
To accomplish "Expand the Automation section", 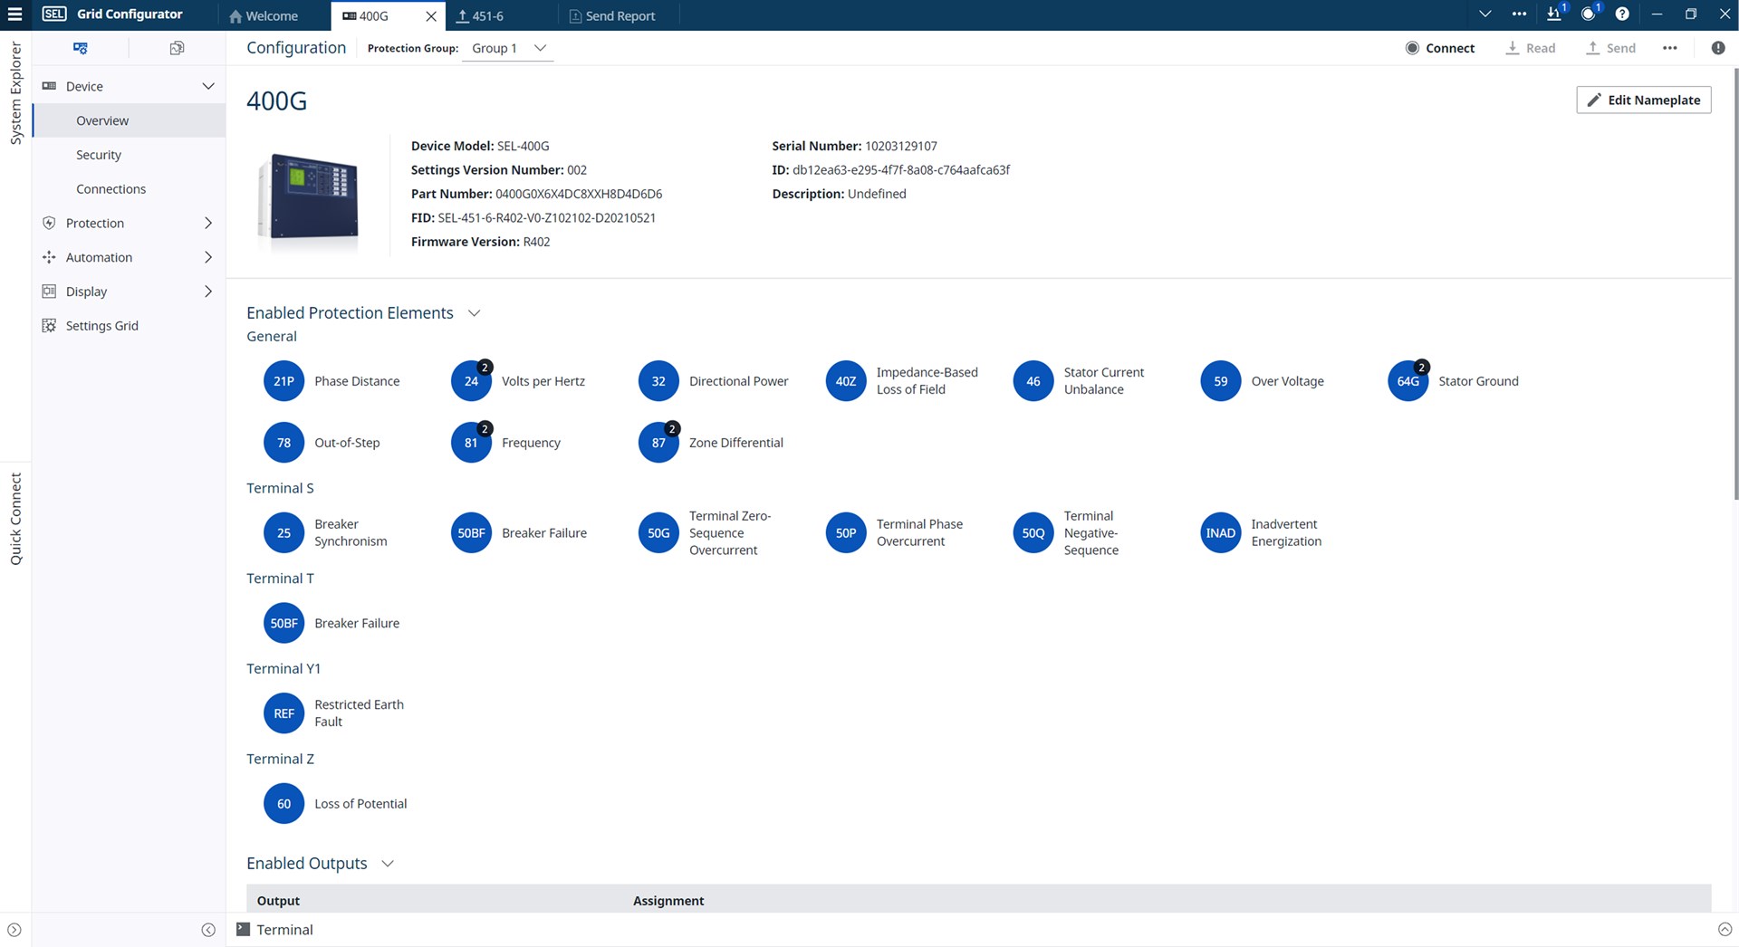I will pyautogui.click(x=208, y=257).
